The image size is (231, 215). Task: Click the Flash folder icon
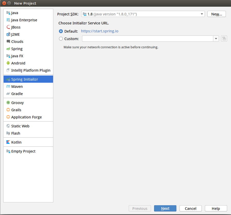pyautogui.click(x=8, y=133)
